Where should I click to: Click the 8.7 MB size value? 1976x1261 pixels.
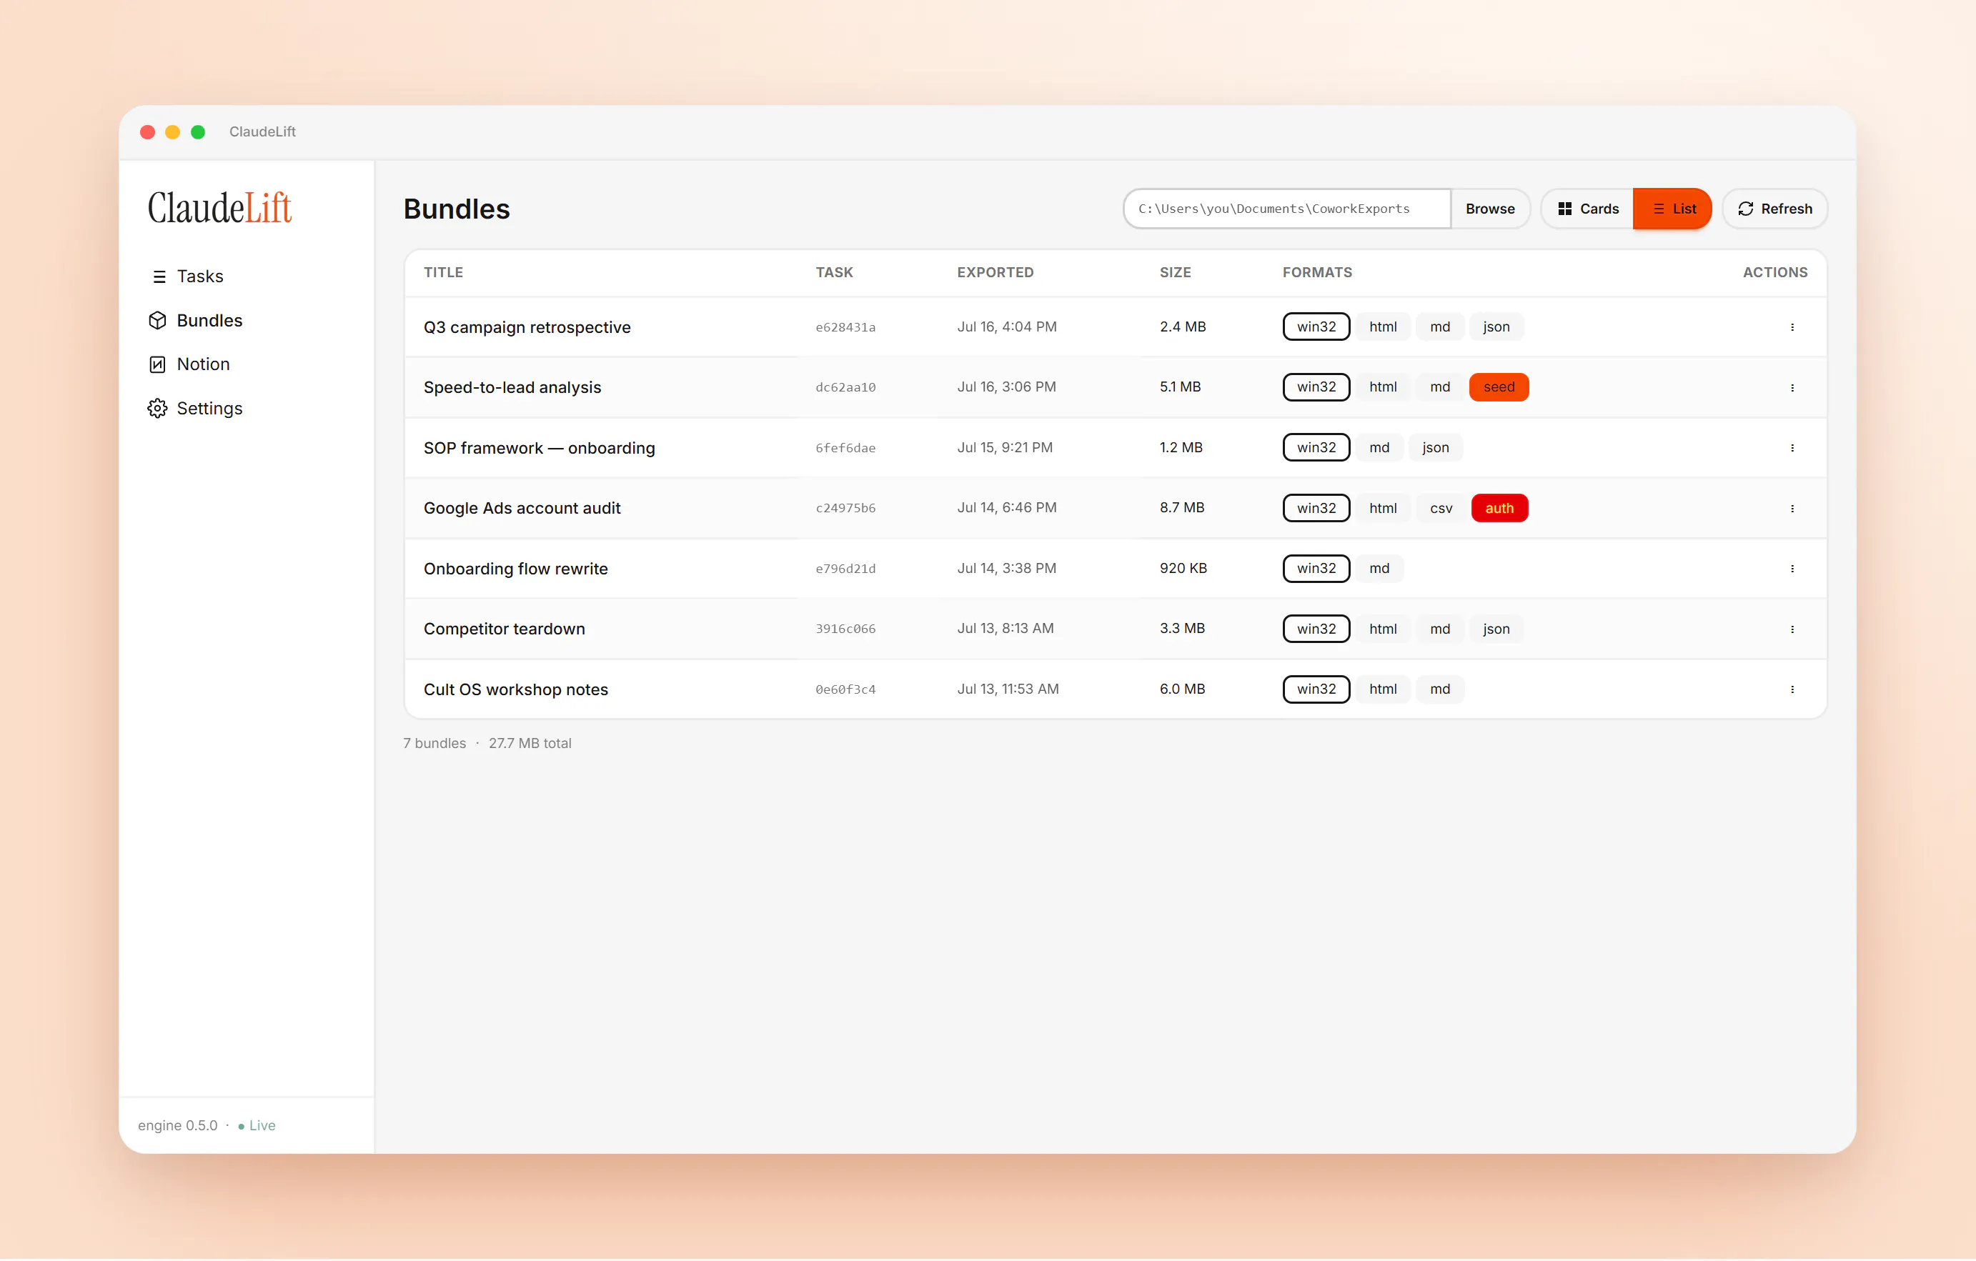1181,508
